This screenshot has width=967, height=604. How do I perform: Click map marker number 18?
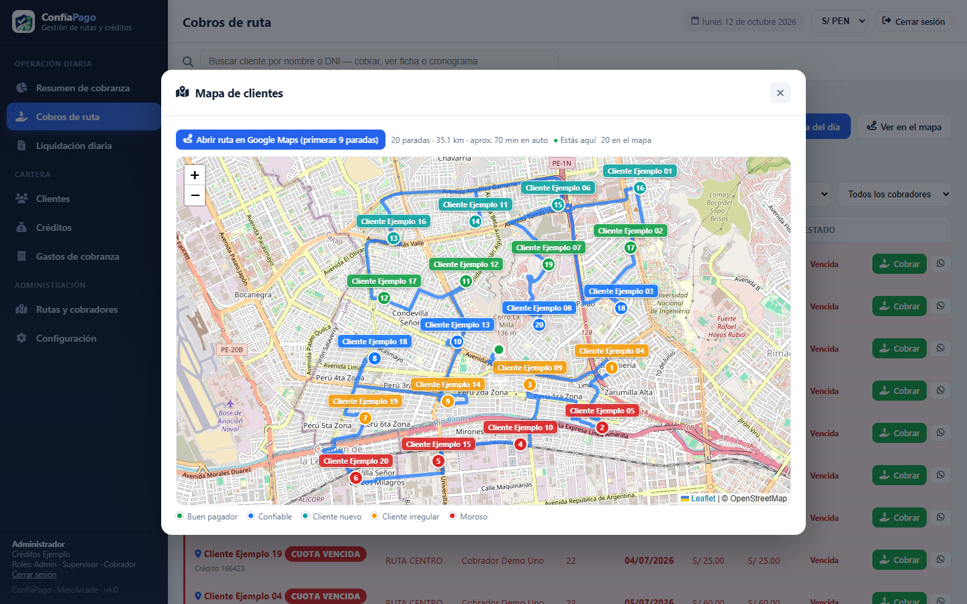click(x=621, y=308)
